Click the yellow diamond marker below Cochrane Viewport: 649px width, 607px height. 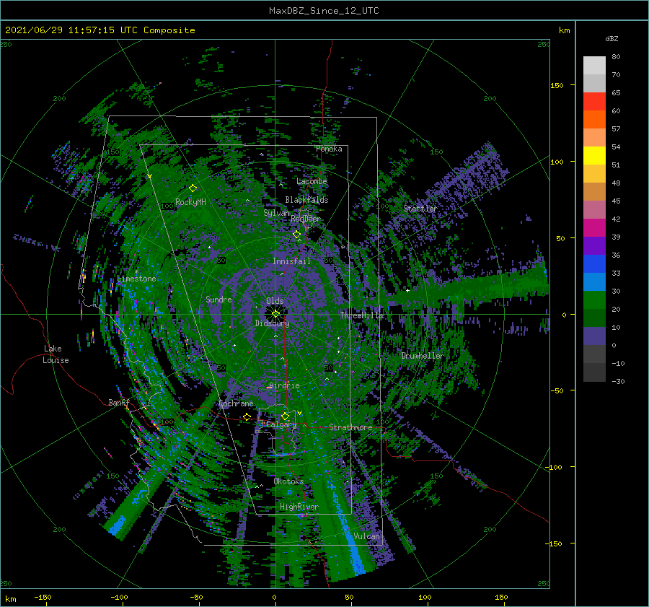click(247, 416)
